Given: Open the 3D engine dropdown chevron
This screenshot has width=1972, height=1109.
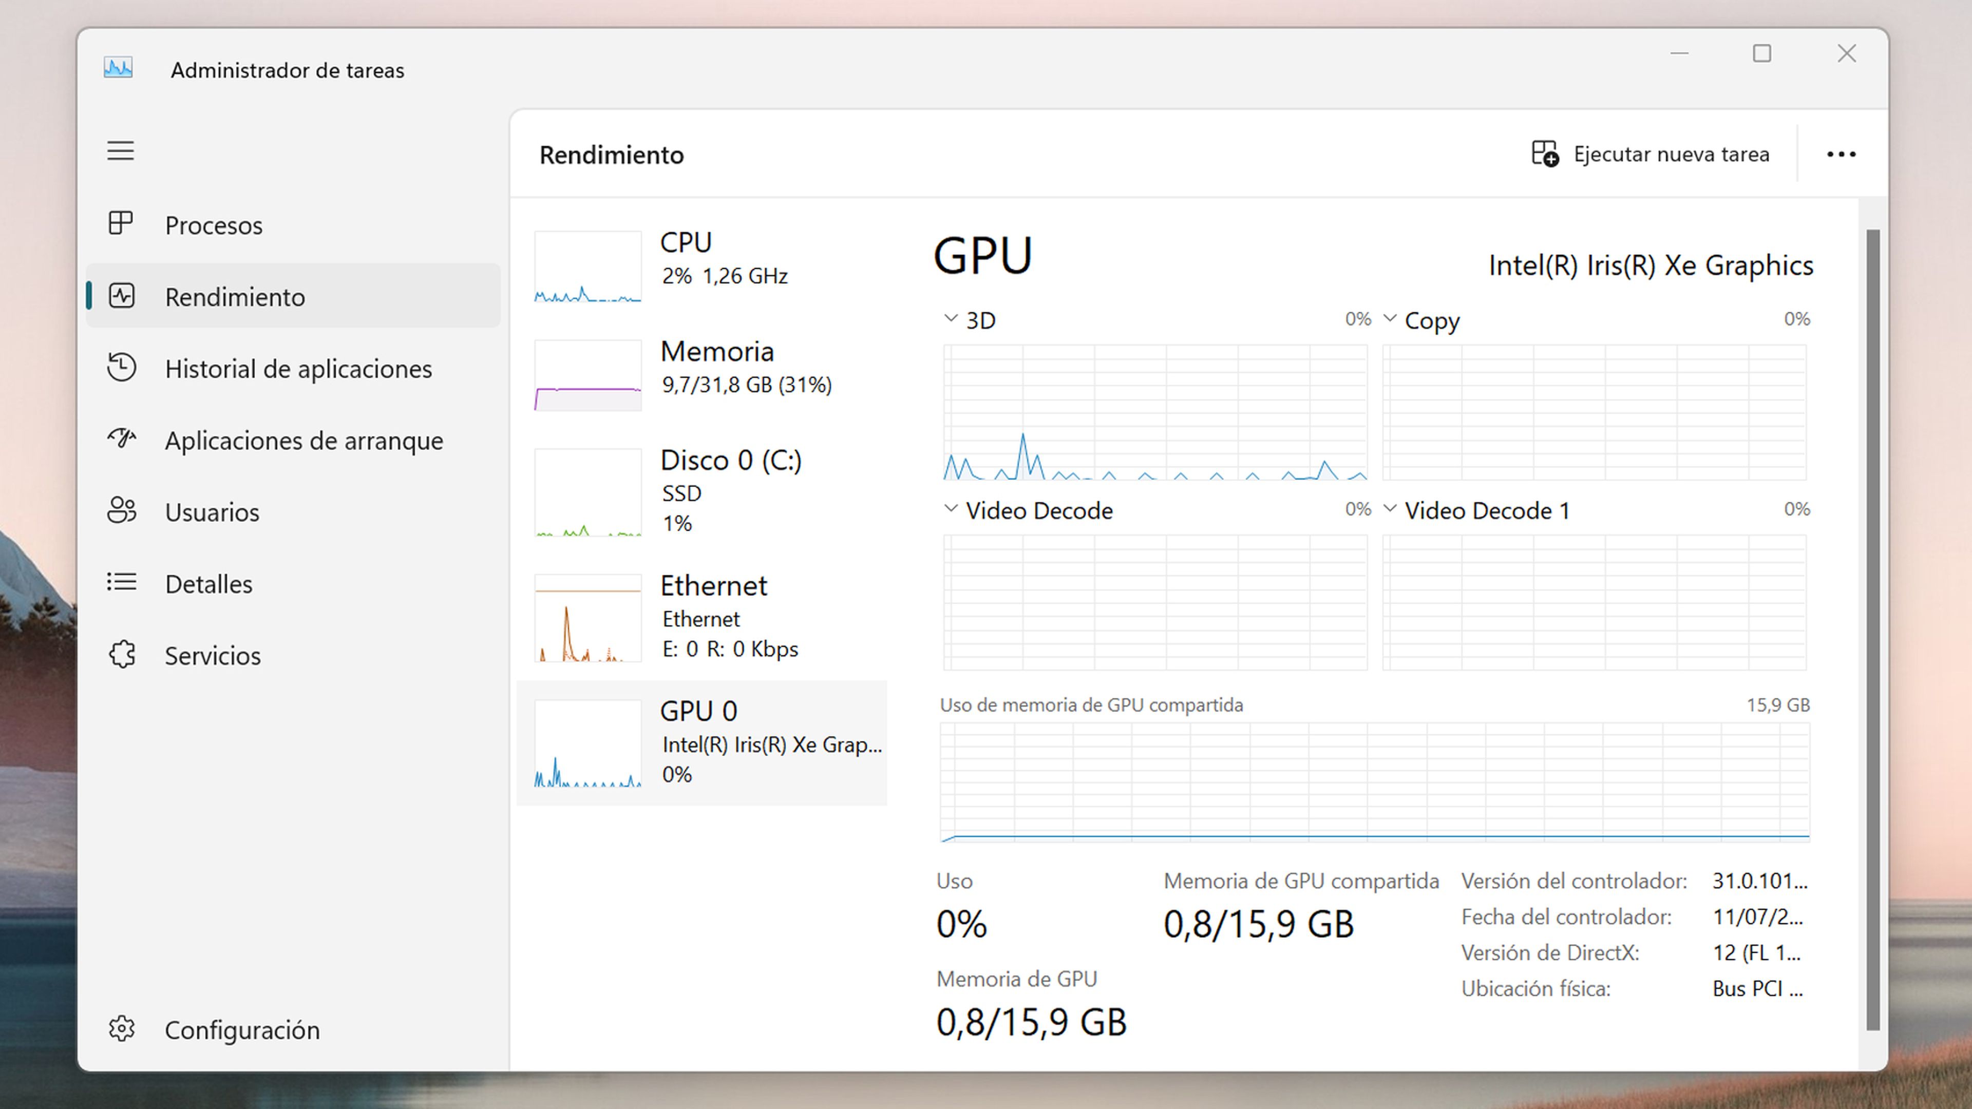Looking at the screenshot, I should 951,318.
